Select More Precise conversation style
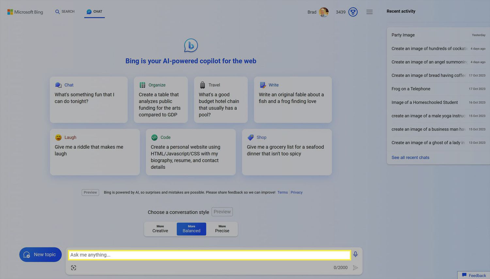 222,229
